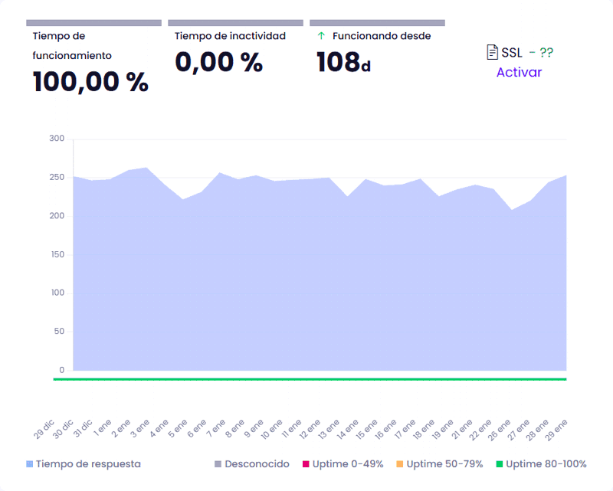613x491 pixels.
Task: Click the pink Uptime 0-49% legend square
Action: (305, 464)
